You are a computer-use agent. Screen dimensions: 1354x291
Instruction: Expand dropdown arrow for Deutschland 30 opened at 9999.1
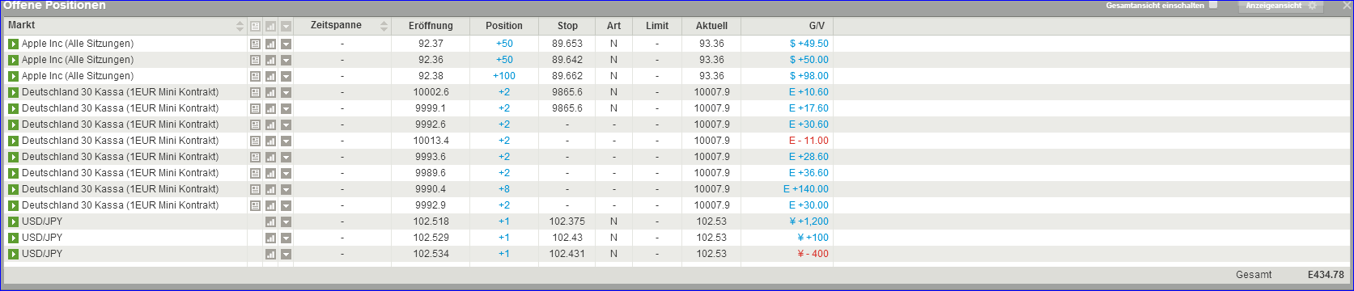pyautogui.click(x=286, y=108)
